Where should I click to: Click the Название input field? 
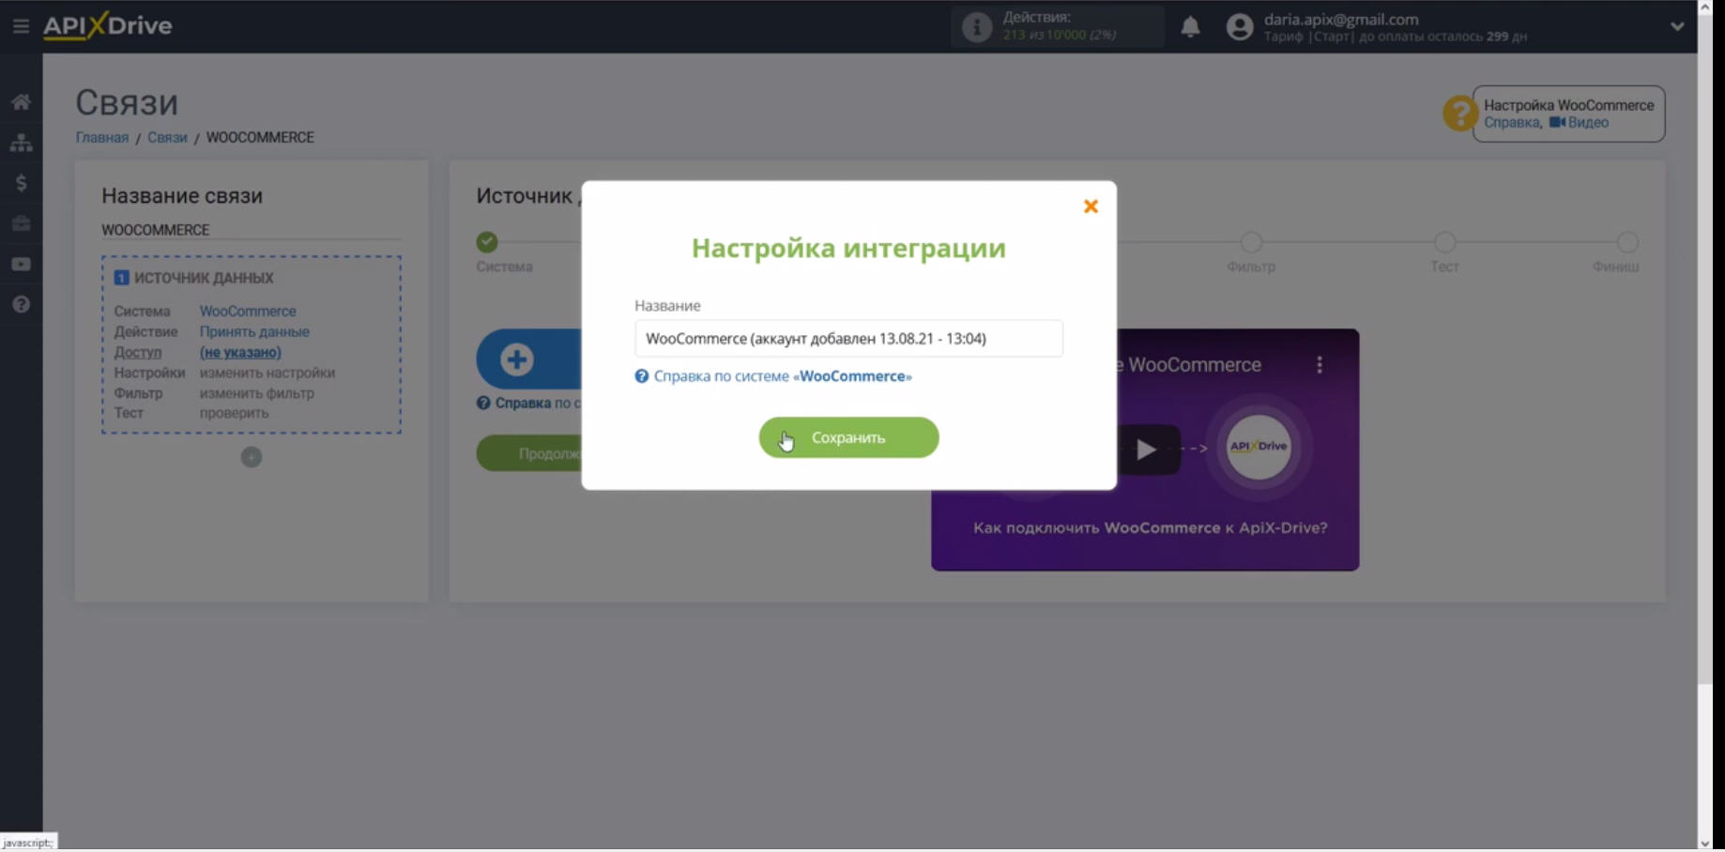point(848,339)
